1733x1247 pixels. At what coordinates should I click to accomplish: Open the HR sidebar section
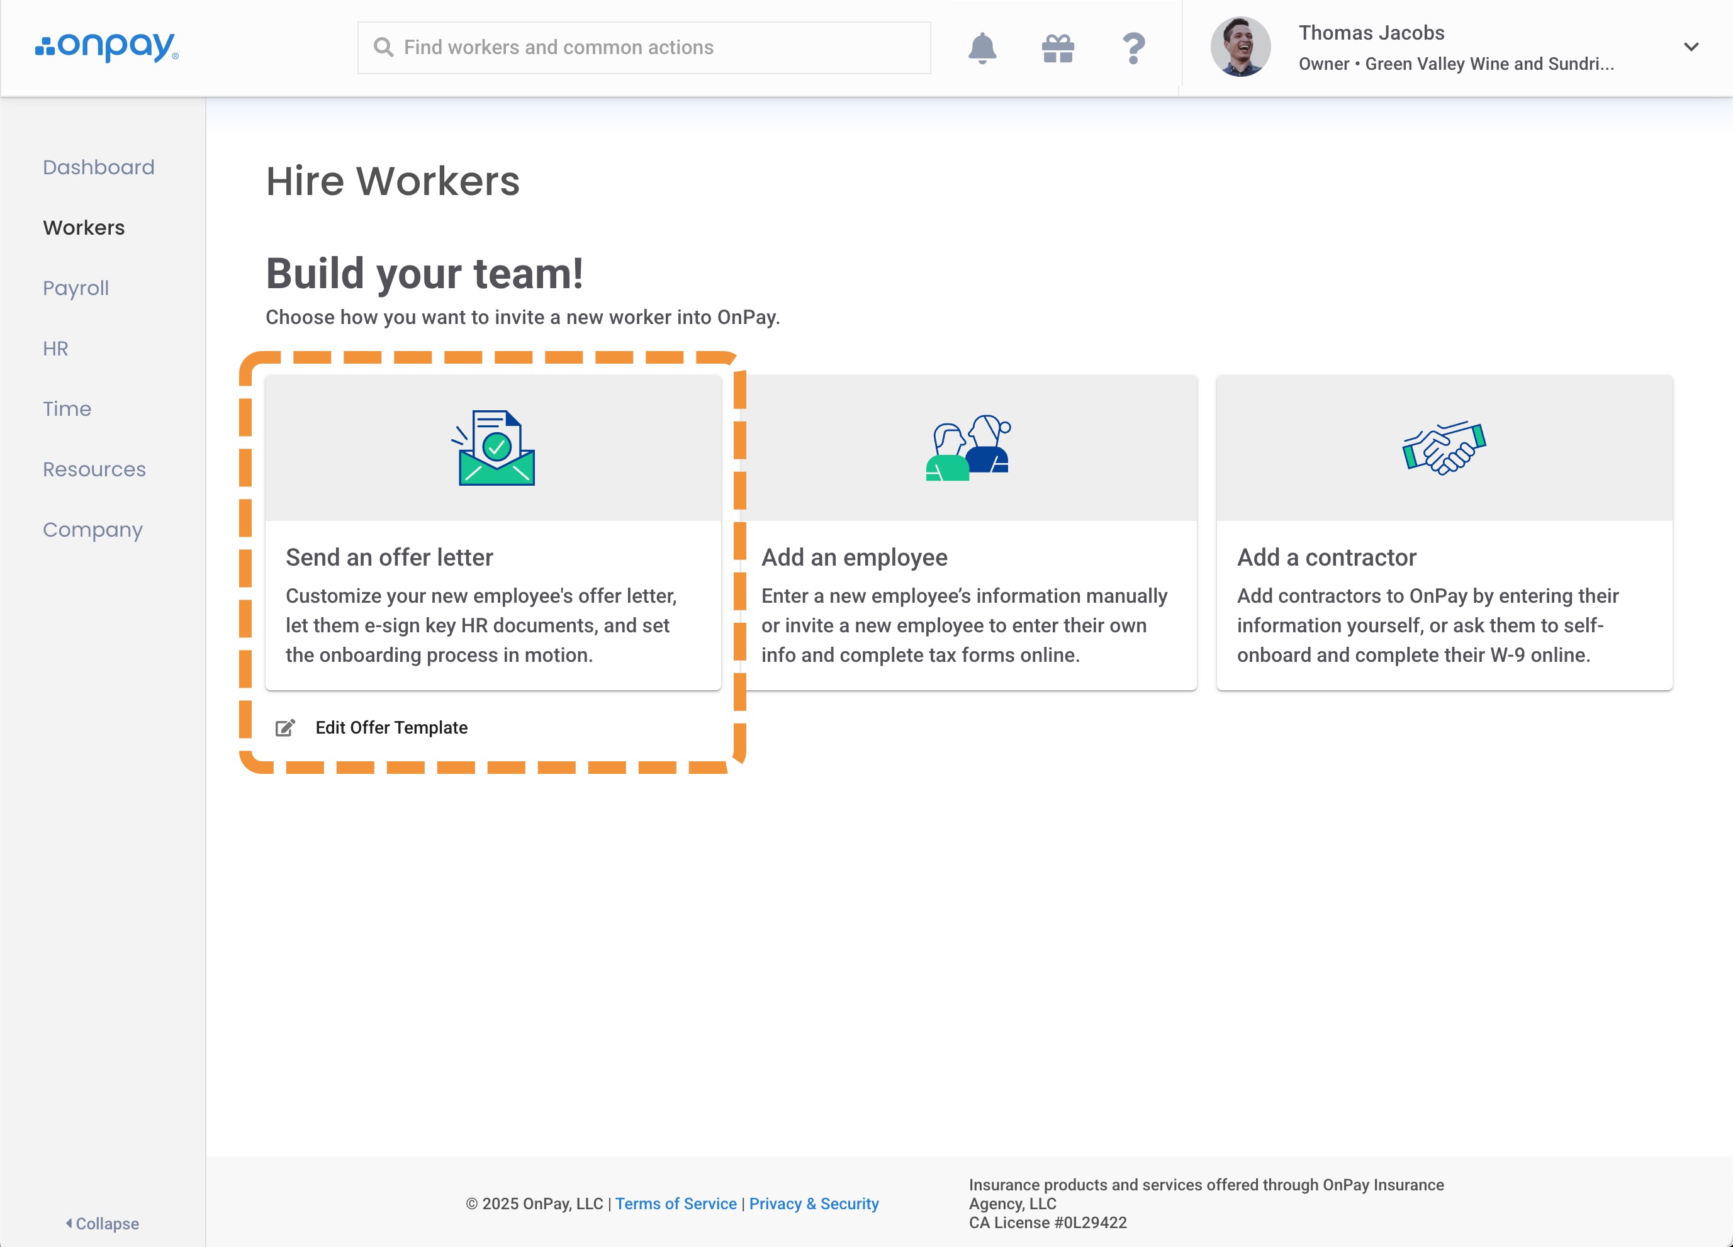coord(56,349)
